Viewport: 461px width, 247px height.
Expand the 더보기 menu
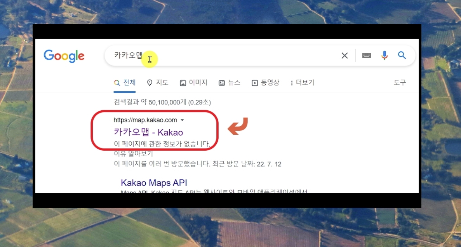(302, 83)
